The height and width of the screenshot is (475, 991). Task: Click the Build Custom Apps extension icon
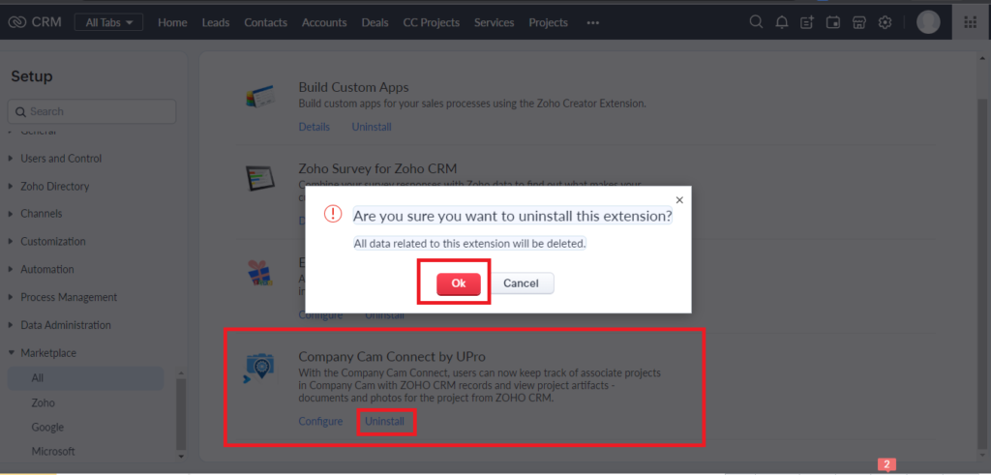tap(259, 98)
